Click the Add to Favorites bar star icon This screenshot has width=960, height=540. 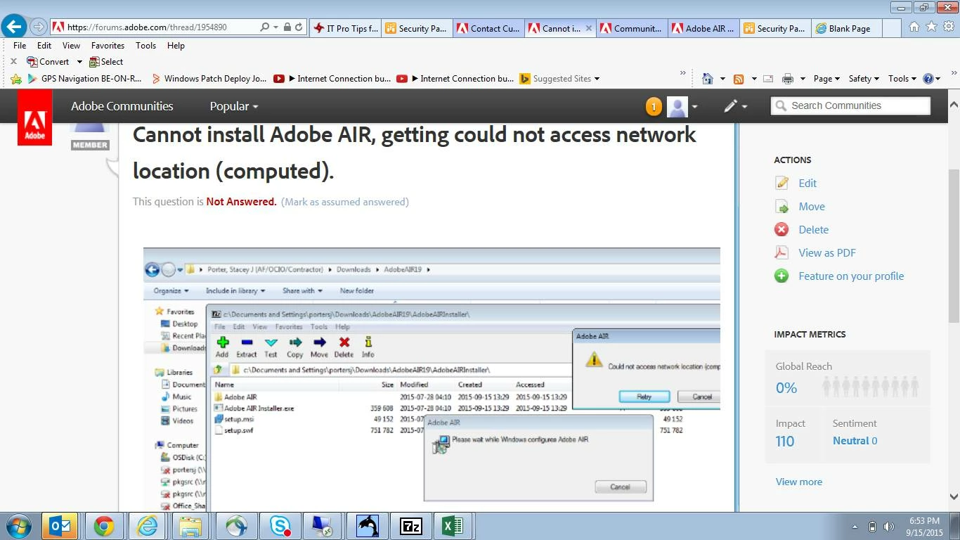pos(16,79)
